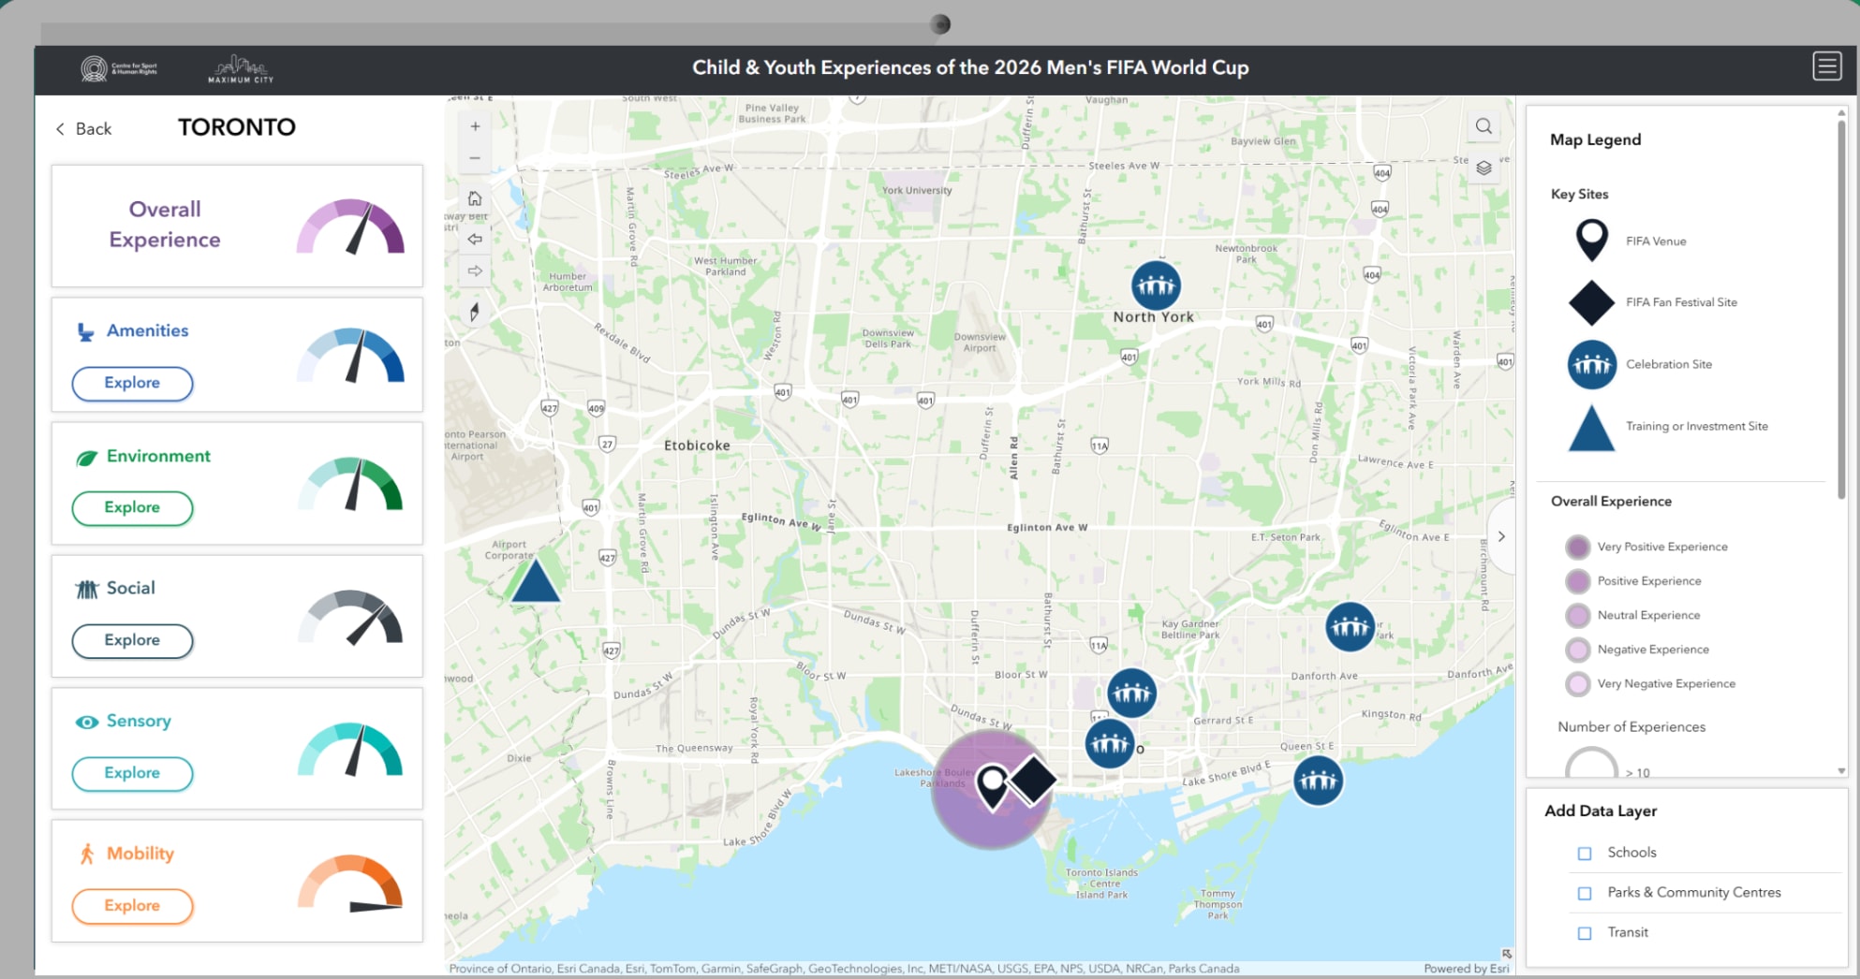Select the Very Positive Experience purple swatch
Image resolution: width=1860 pixels, height=979 pixels.
(x=1579, y=546)
